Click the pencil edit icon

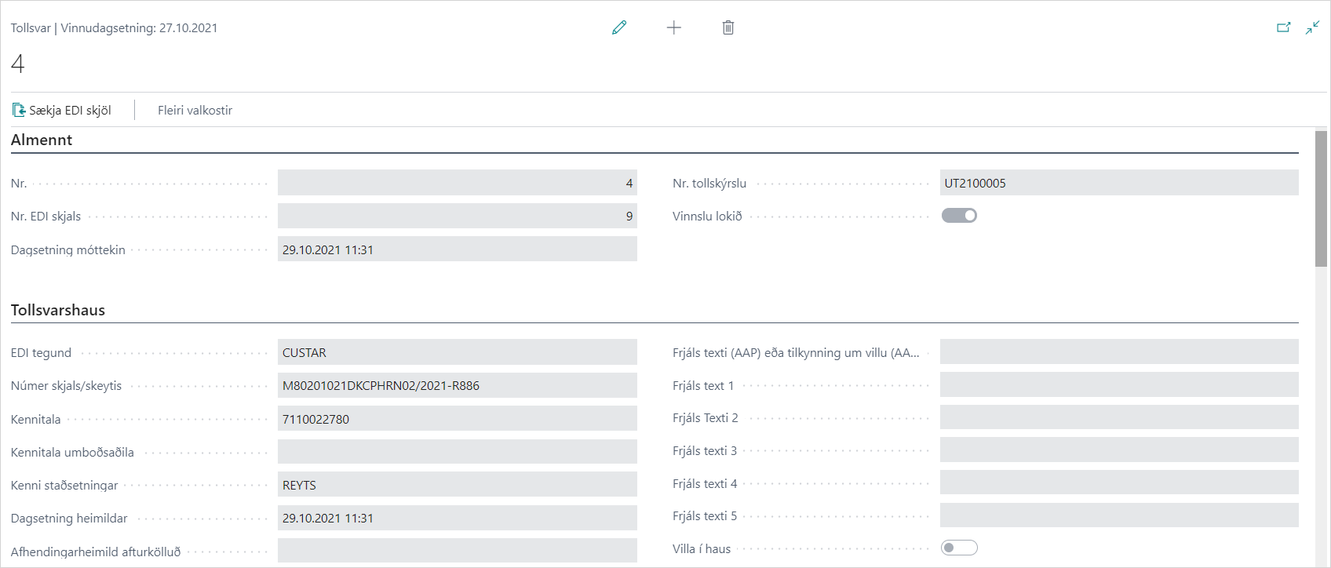(619, 28)
